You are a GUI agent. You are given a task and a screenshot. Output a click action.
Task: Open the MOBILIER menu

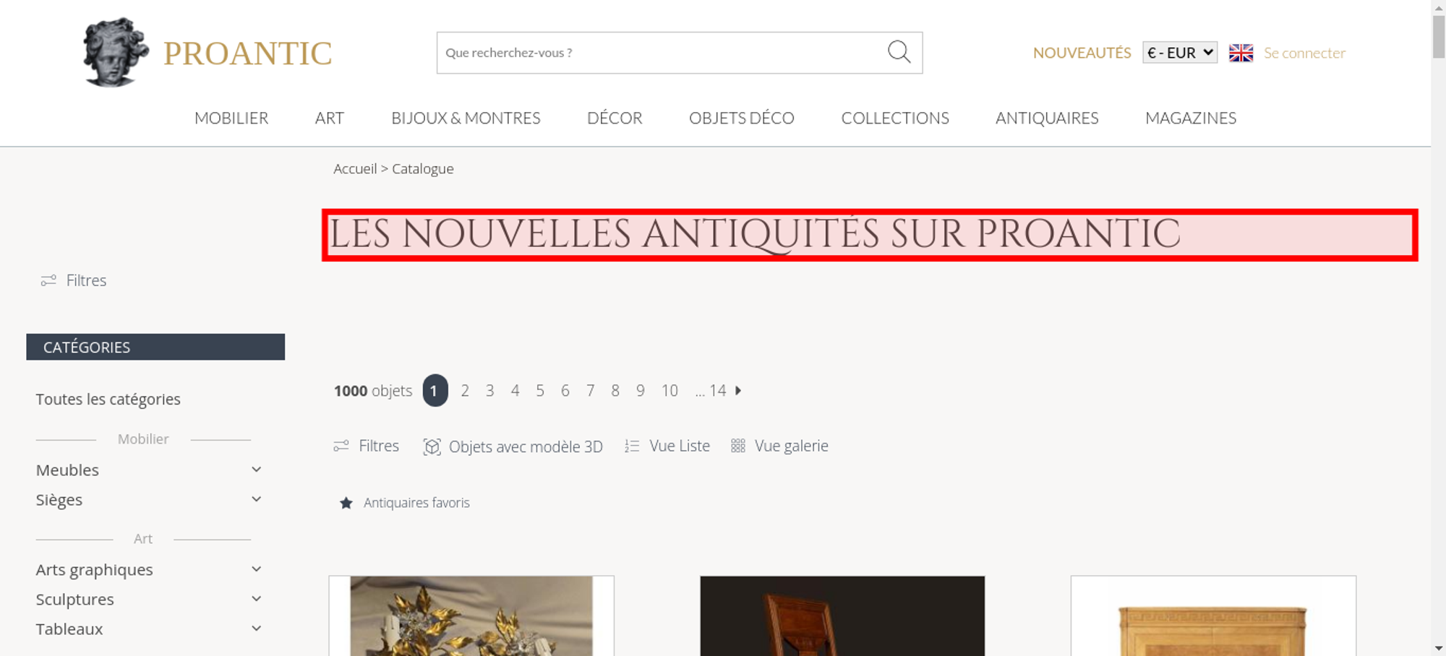point(231,118)
